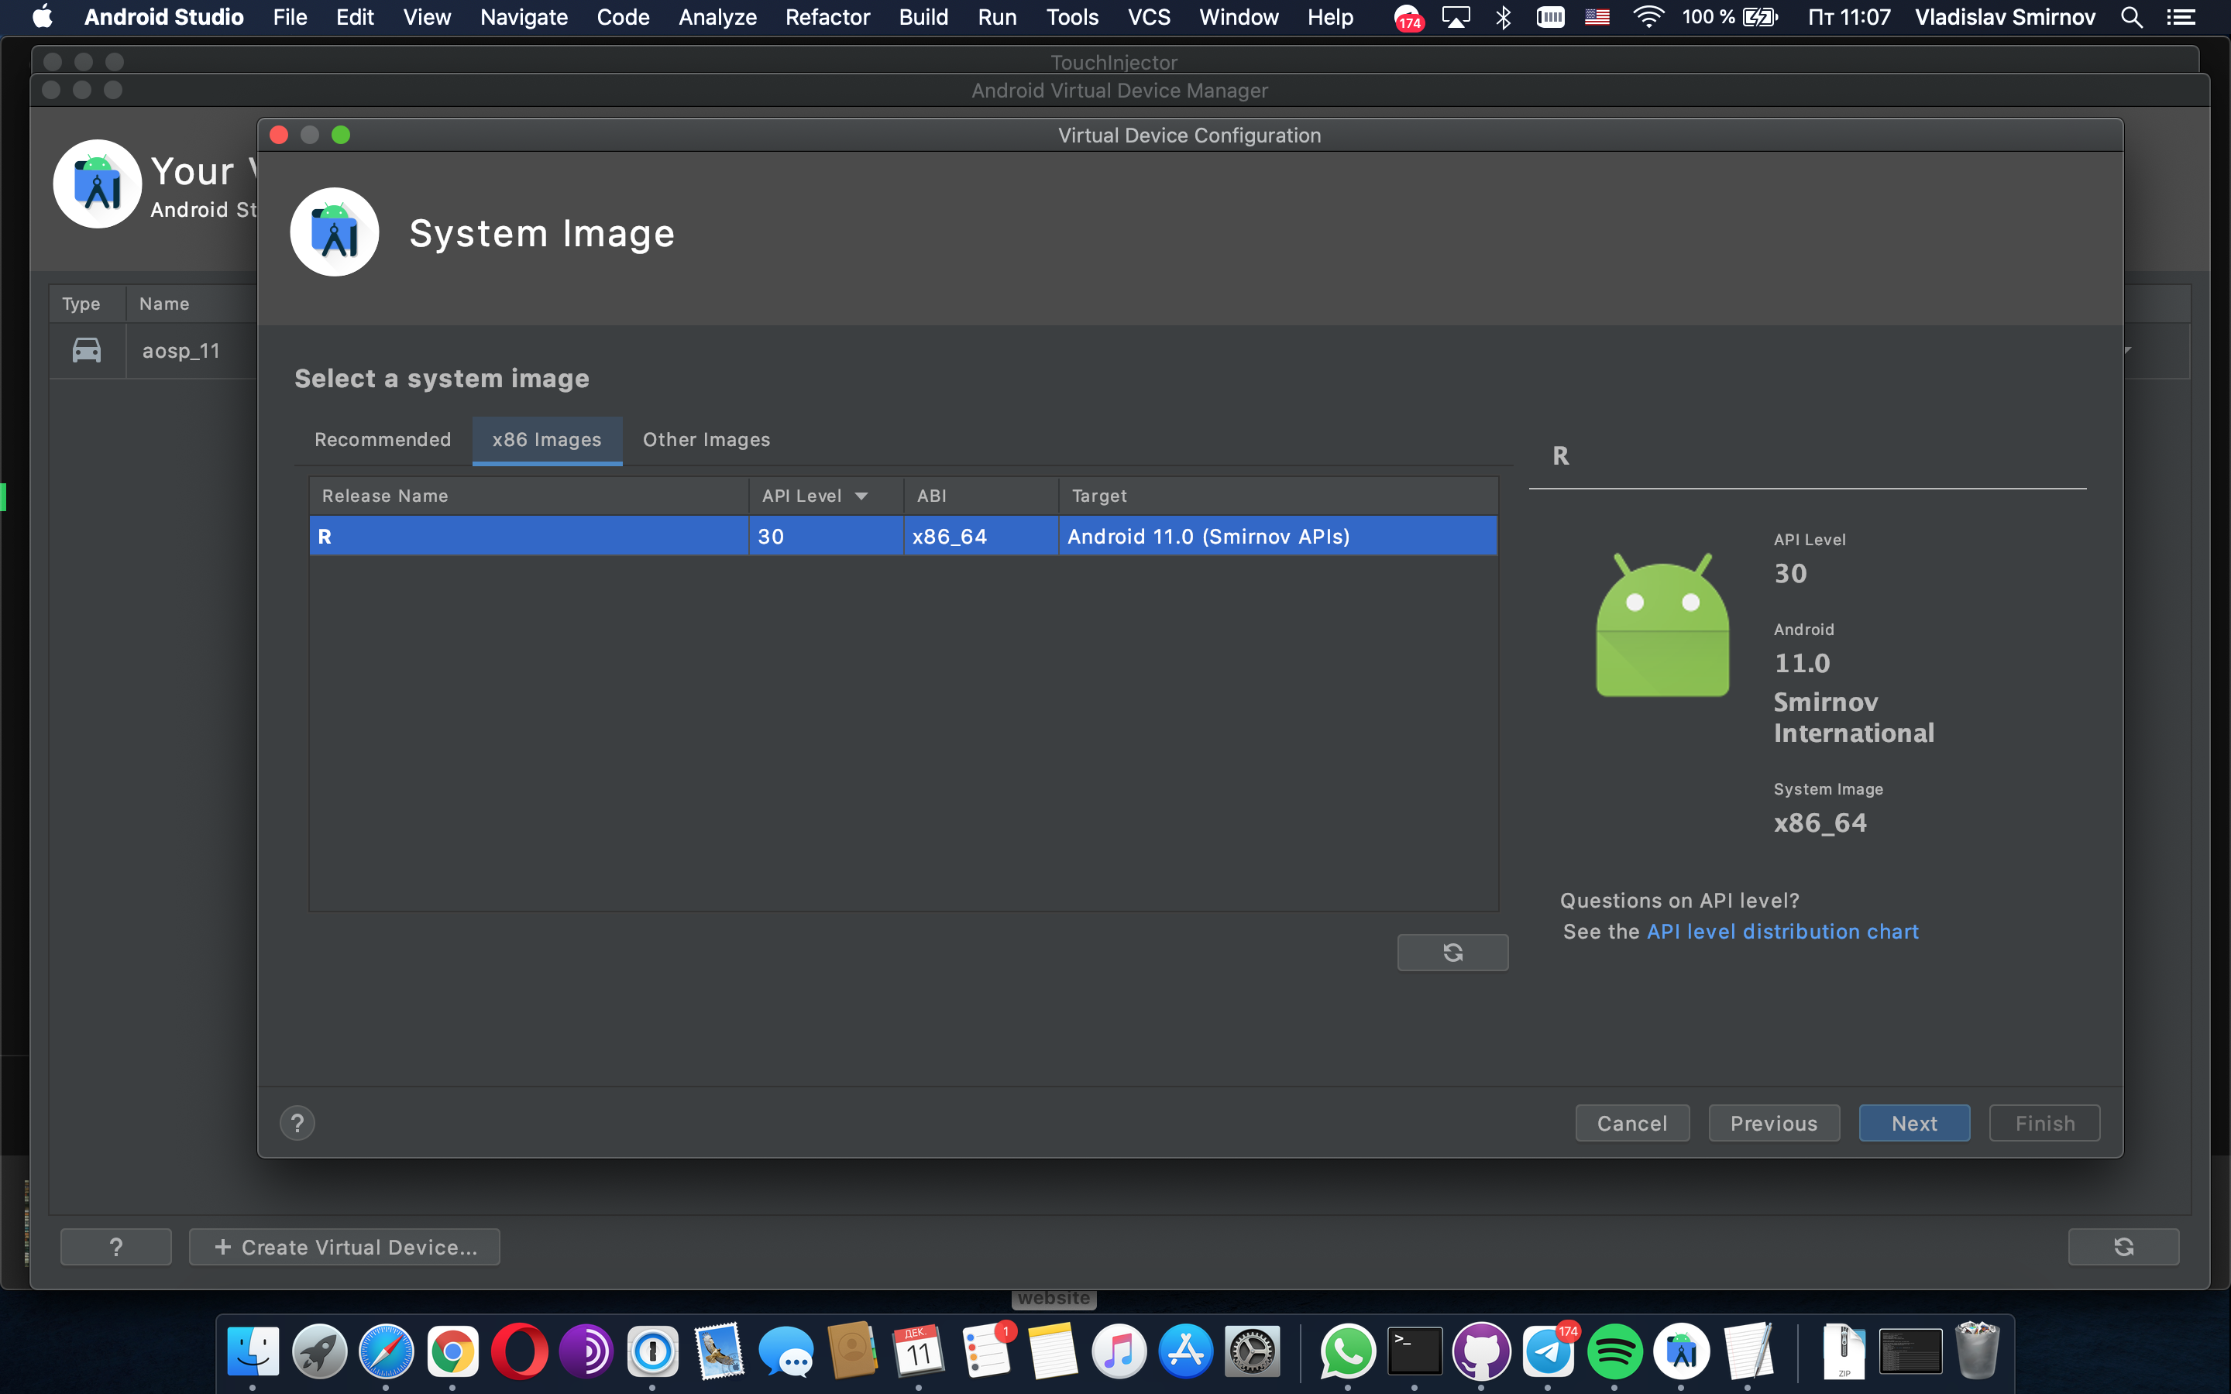Open Calendar showing 11 in the dock

[918, 1352]
